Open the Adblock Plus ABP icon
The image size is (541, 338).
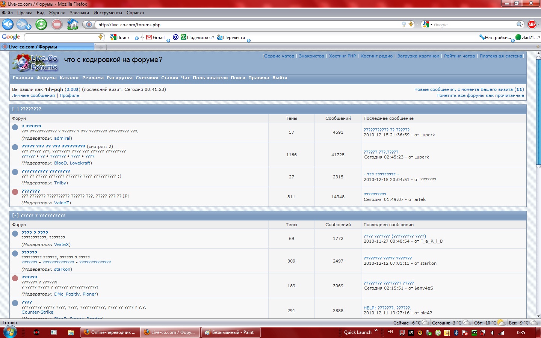click(532, 24)
